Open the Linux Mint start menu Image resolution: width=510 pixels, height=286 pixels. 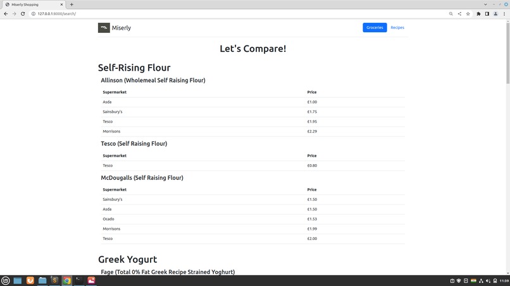tap(6, 280)
